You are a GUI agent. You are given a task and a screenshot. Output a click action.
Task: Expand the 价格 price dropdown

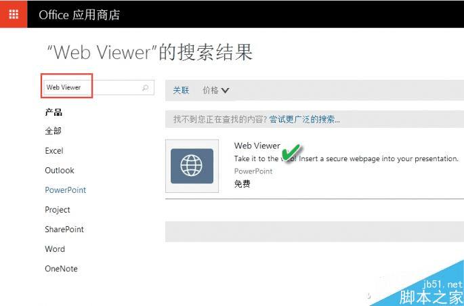click(215, 90)
